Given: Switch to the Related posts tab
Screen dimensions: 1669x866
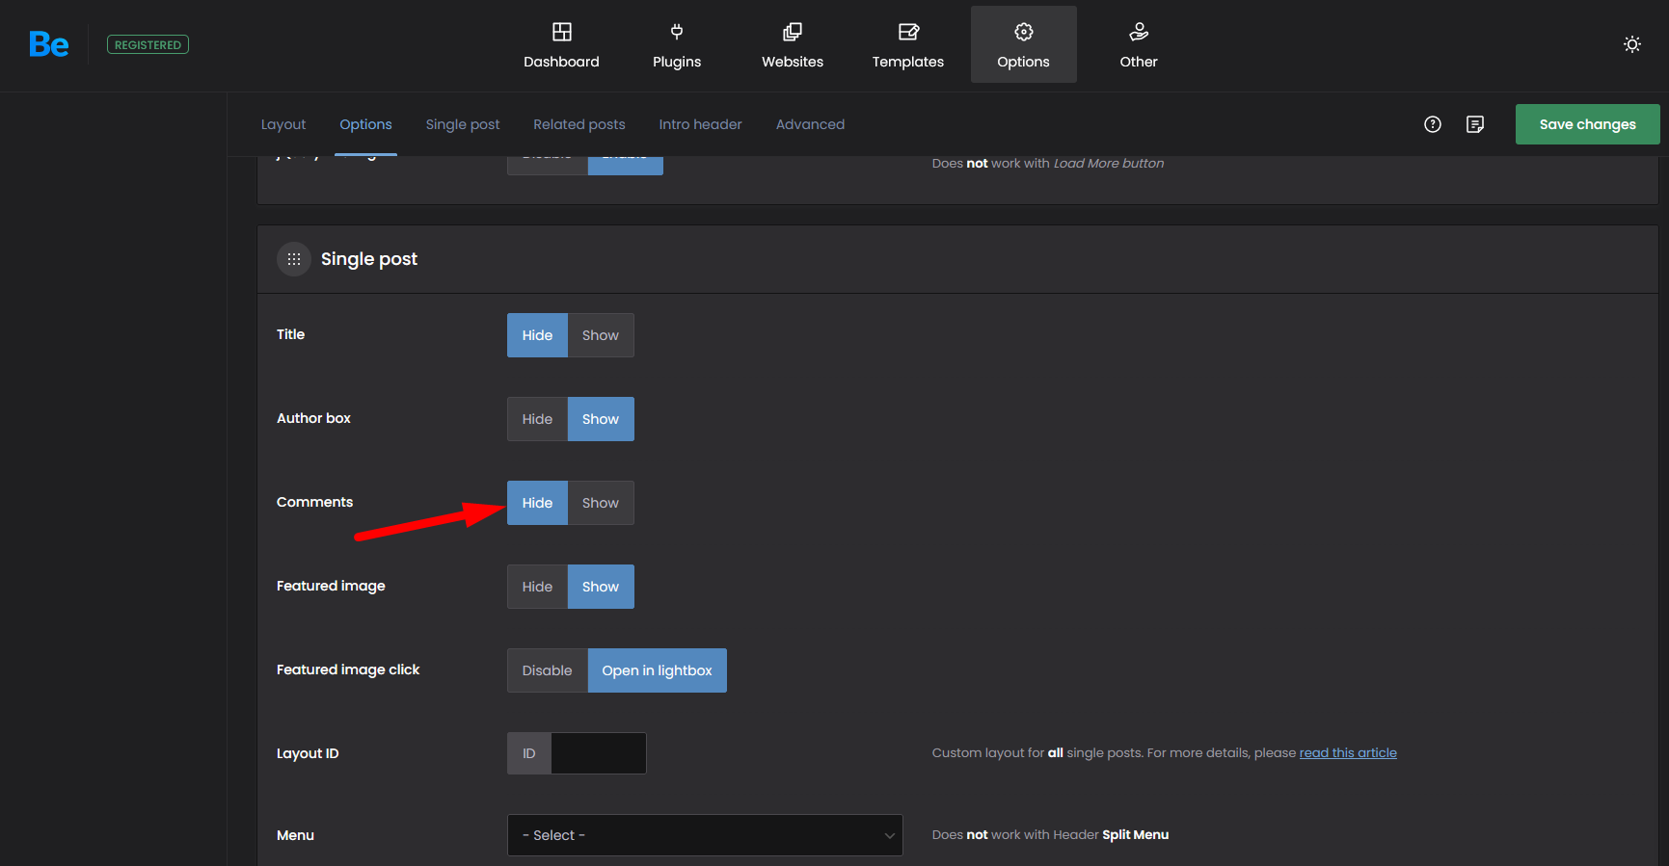Looking at the screenshot, I should click(579, 124).
